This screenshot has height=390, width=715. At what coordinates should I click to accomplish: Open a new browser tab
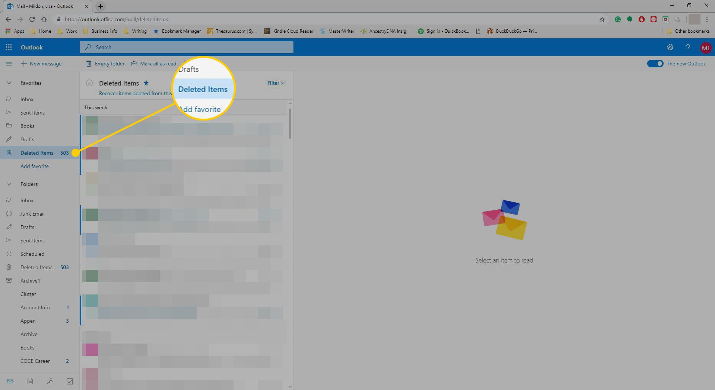pos(101,6)
